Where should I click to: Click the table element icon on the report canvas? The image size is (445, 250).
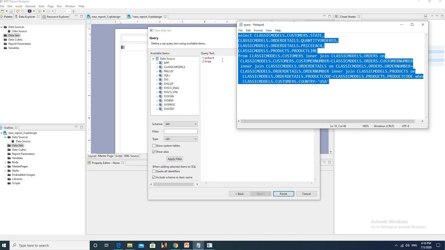123,47
